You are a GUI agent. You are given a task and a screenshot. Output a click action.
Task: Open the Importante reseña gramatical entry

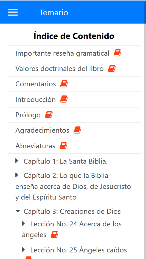(62, 53)
